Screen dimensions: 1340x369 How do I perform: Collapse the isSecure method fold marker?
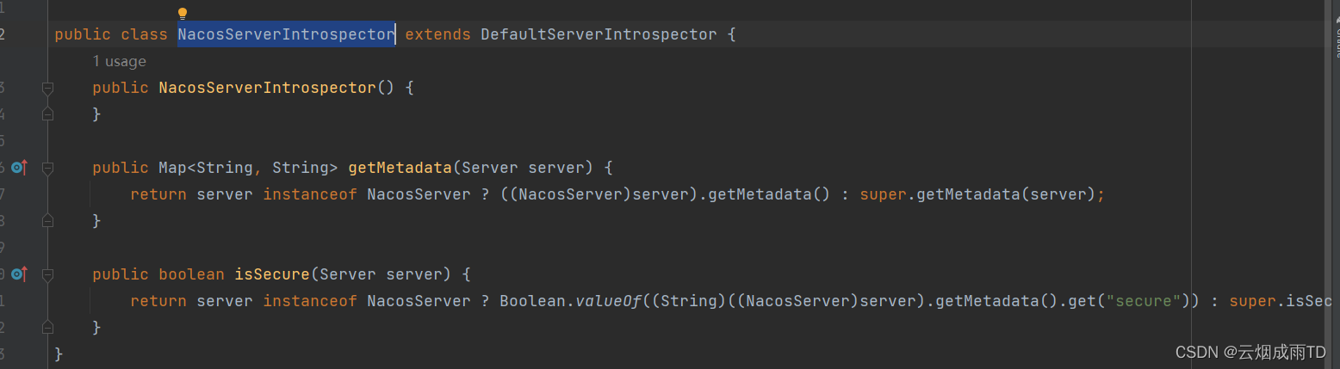click(x=47, y=274)
